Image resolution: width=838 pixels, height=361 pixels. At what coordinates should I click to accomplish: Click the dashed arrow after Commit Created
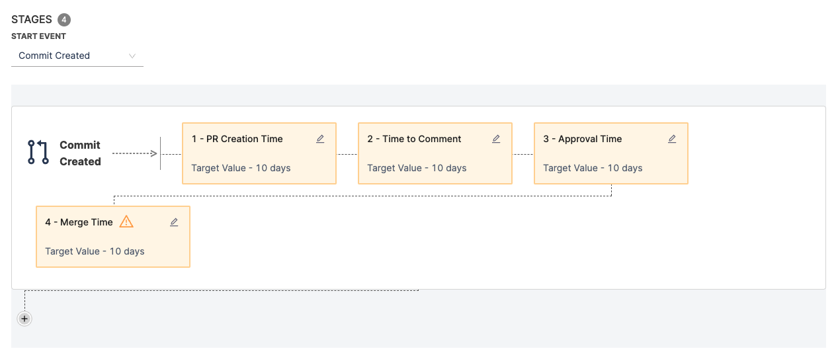point(135,153)
